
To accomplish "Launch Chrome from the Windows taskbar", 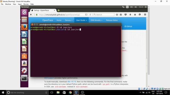I will point(70,92).
